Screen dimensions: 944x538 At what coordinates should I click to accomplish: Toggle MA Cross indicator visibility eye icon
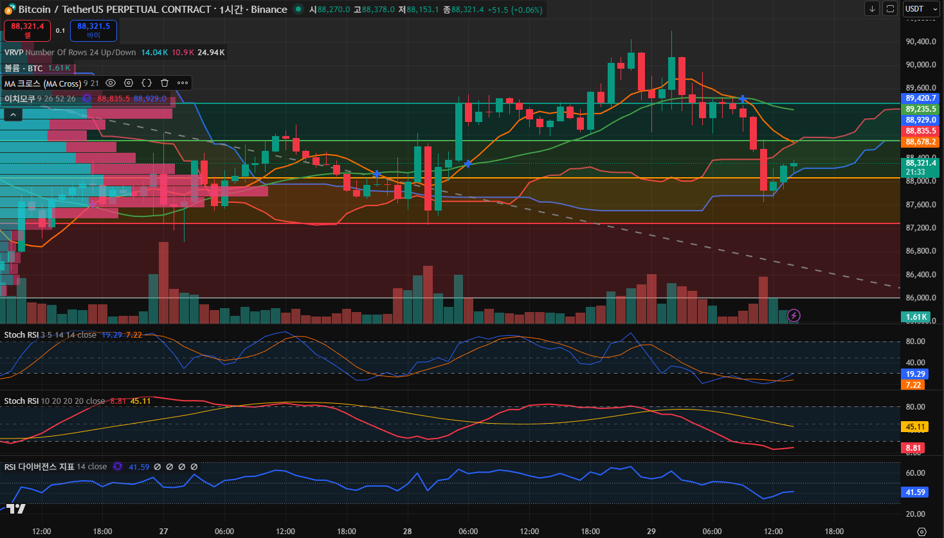coord(111,83)
